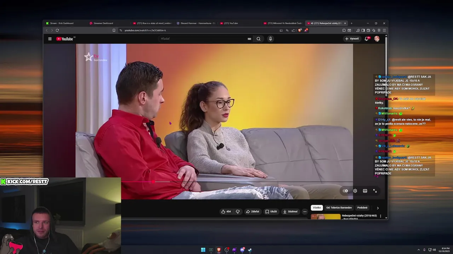Dislike the video
This screenshot has width=453, height=254.
coord(238,212)
